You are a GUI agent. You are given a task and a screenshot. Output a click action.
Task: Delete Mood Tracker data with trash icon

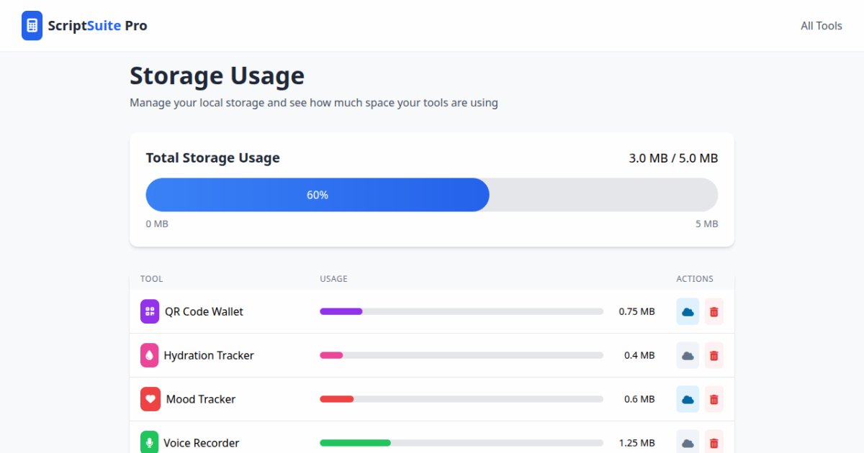tap(714, 399)
